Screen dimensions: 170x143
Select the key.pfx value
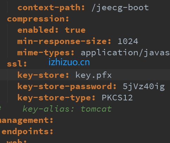tap(93, 75)
